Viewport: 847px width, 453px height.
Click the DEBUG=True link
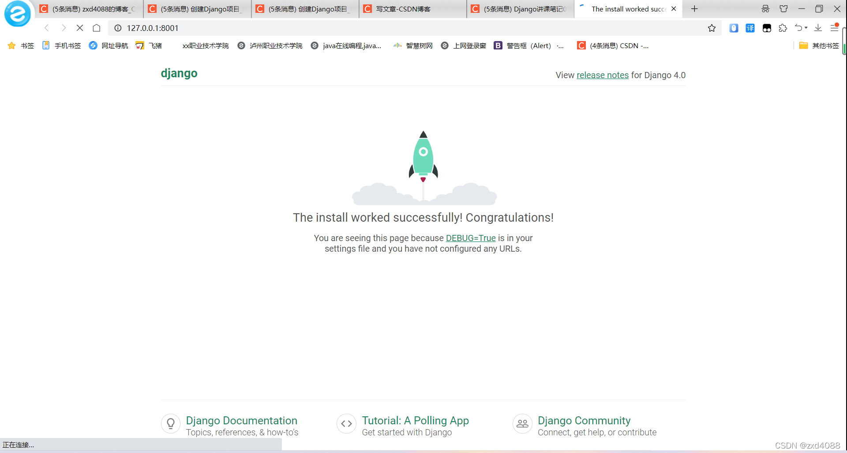tap(471, 238)
